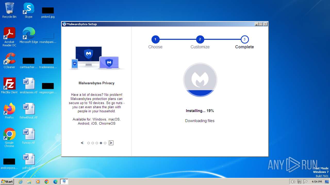Select the andcorpora desktop file

point(9,164)
